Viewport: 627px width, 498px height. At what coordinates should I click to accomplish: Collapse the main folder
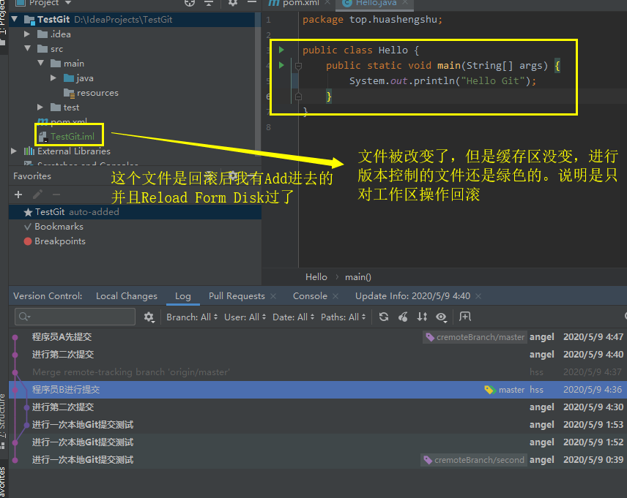pos(41,63)
